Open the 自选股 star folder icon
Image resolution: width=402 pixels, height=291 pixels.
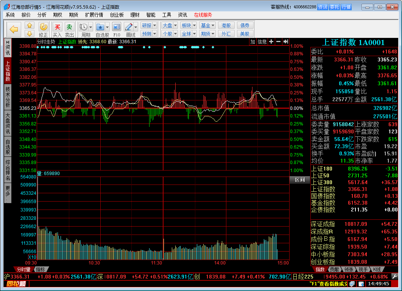click(100, 27)
